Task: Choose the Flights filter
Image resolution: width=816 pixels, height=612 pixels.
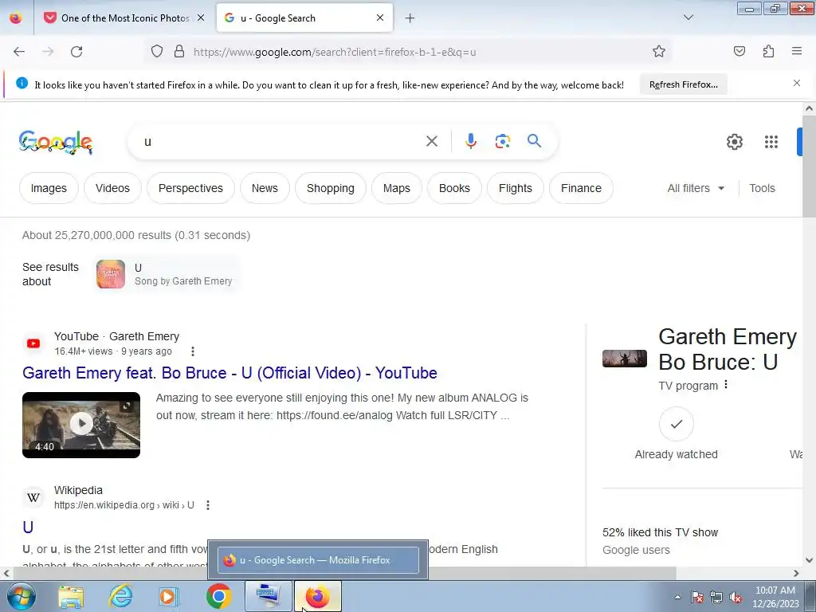Action: pos(516,188)
